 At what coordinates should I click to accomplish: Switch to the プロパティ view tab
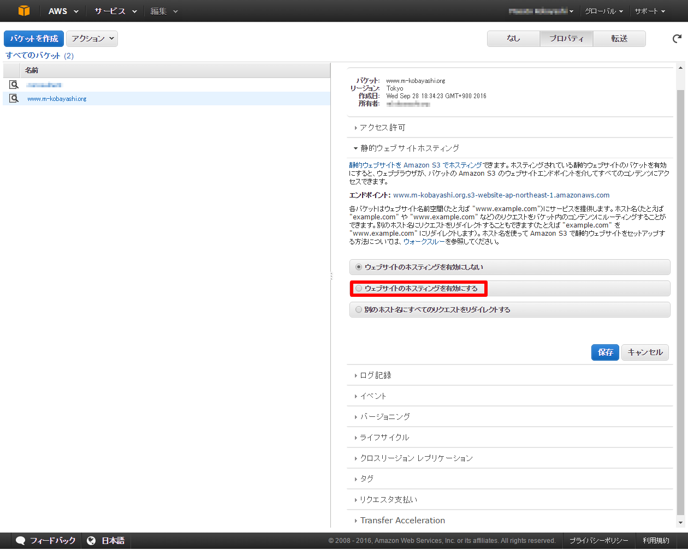tap(566, 39)
